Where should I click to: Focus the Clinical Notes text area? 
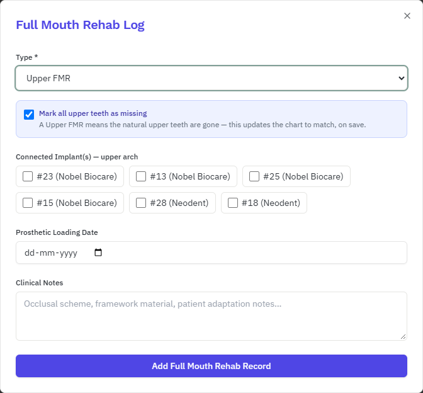(x=211, y=316)
